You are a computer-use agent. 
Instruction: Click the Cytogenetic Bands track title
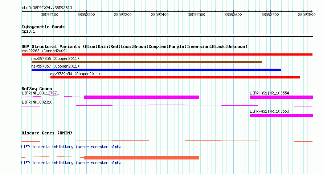pos(43,27)
